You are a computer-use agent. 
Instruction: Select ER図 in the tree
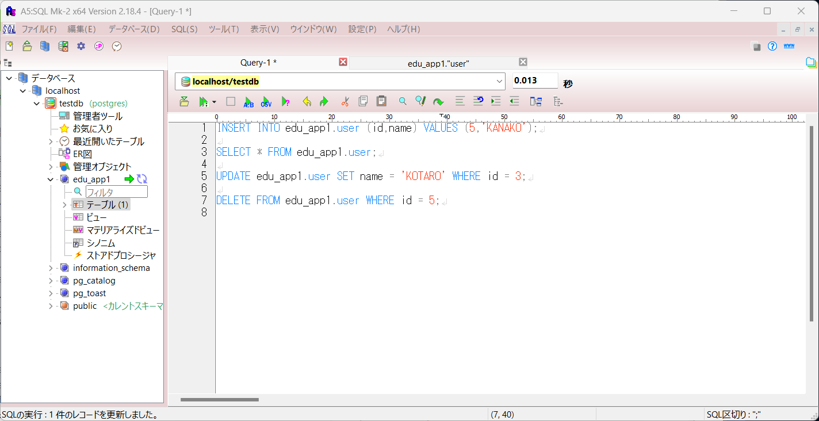click(x=82, y=154)
